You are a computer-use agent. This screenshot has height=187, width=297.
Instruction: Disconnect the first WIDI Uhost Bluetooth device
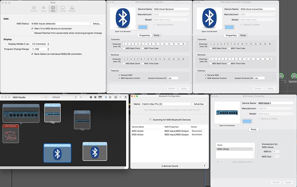click(197, 131)
